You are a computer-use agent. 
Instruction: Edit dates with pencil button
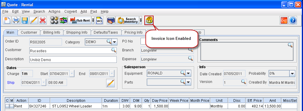click(111, 83)
